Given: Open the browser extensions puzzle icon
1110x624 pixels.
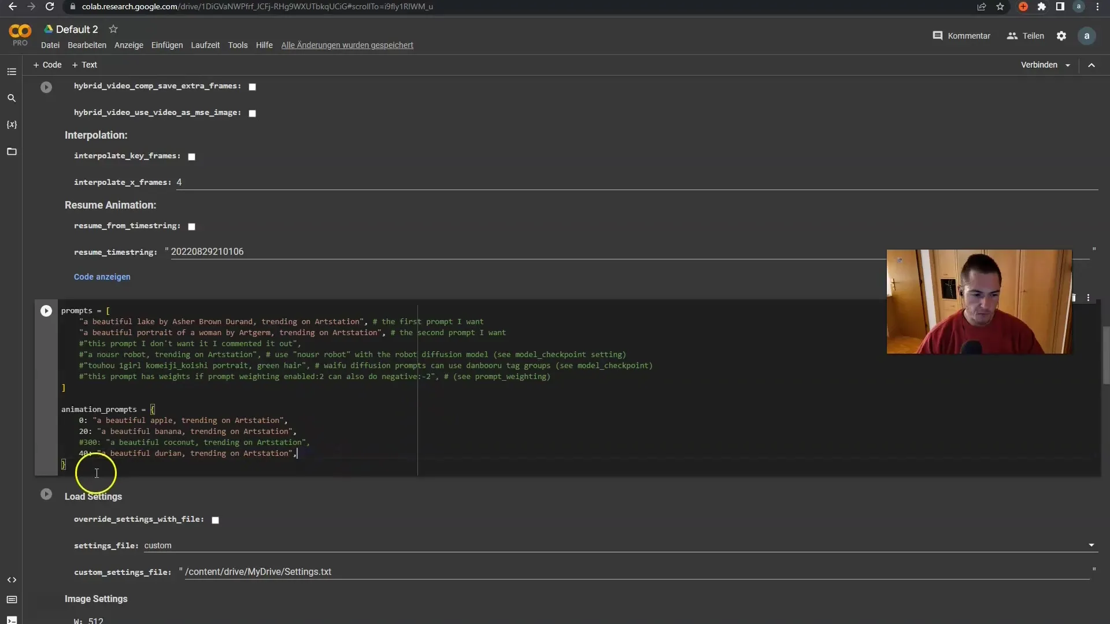Looking at the screenshot, I should pos(1042,6).
